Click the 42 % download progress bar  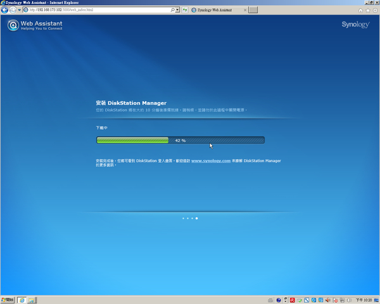[180, 140]
